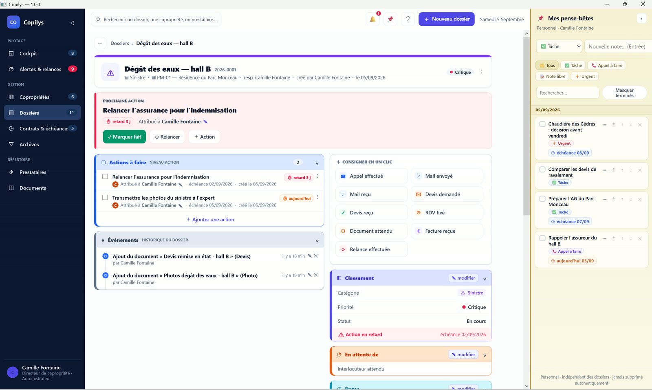Screen dimensions: 652x390
Task: Collapse the Copilys sidebar with the chevrons
Action: click(x=73, y=23)
